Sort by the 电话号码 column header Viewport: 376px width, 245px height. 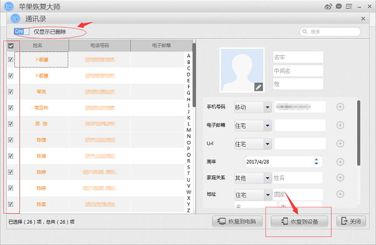tap(100, 46)
